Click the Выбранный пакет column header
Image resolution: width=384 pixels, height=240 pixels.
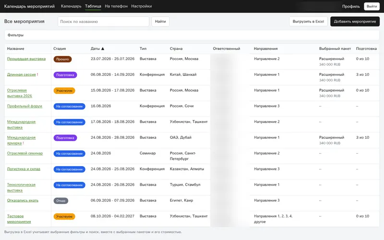click(335, 48)
